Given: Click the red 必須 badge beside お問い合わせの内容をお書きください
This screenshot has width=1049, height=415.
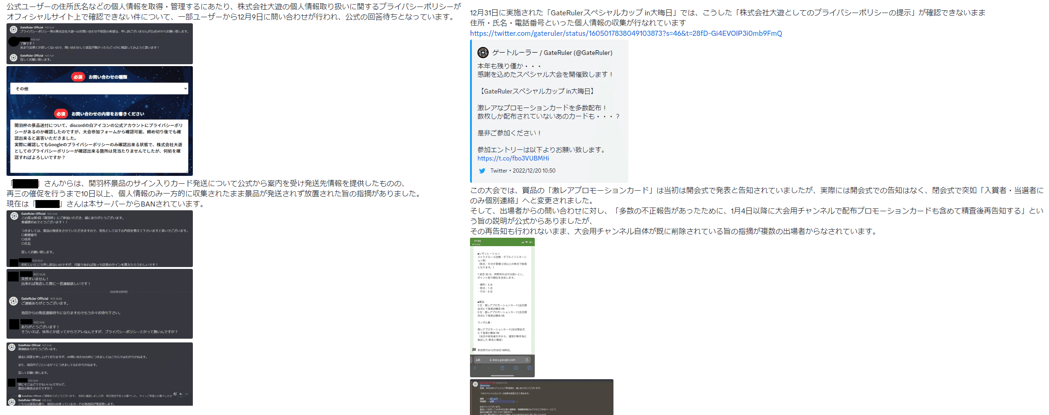Looking at the screenshot, I should pos(61,114).
